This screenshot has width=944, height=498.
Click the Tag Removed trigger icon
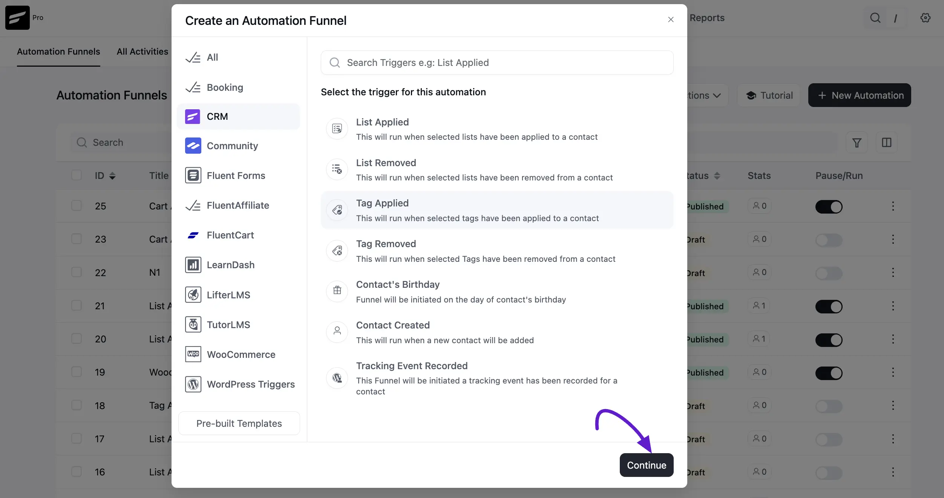coord(337,251)
